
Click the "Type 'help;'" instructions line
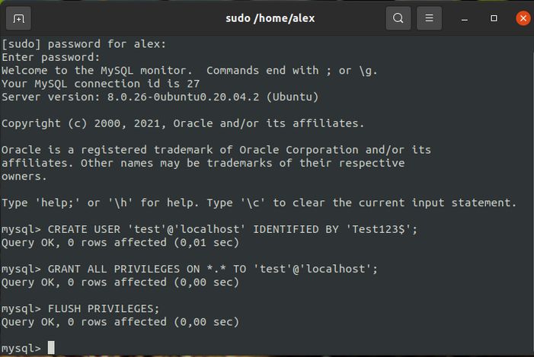(x=259, y=202)
